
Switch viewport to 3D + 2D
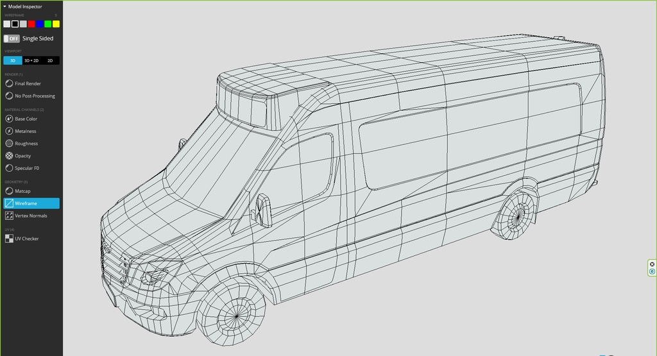[31, 60]
